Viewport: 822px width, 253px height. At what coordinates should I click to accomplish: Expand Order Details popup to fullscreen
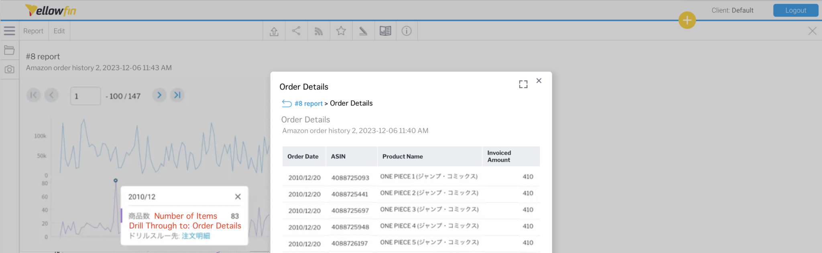pyautogui.click(x=523, y=84)
